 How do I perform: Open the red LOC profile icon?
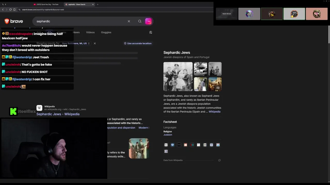pyautogui.click(x=185, y=145)
